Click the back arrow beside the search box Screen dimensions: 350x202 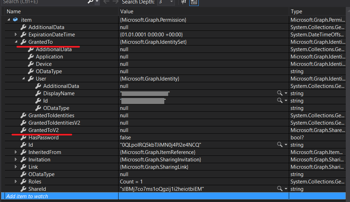tap(106, 2)
